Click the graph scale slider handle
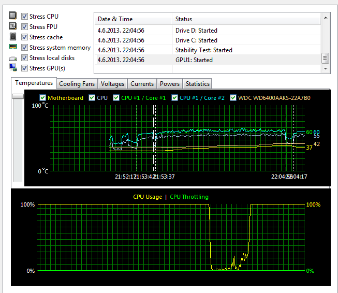This screenshot has width=338, height=293. pos(18,96)
